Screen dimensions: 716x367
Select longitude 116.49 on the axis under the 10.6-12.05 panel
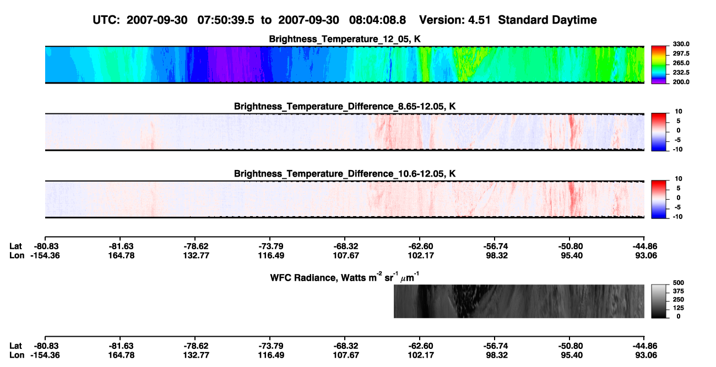[x=270, y=256]
